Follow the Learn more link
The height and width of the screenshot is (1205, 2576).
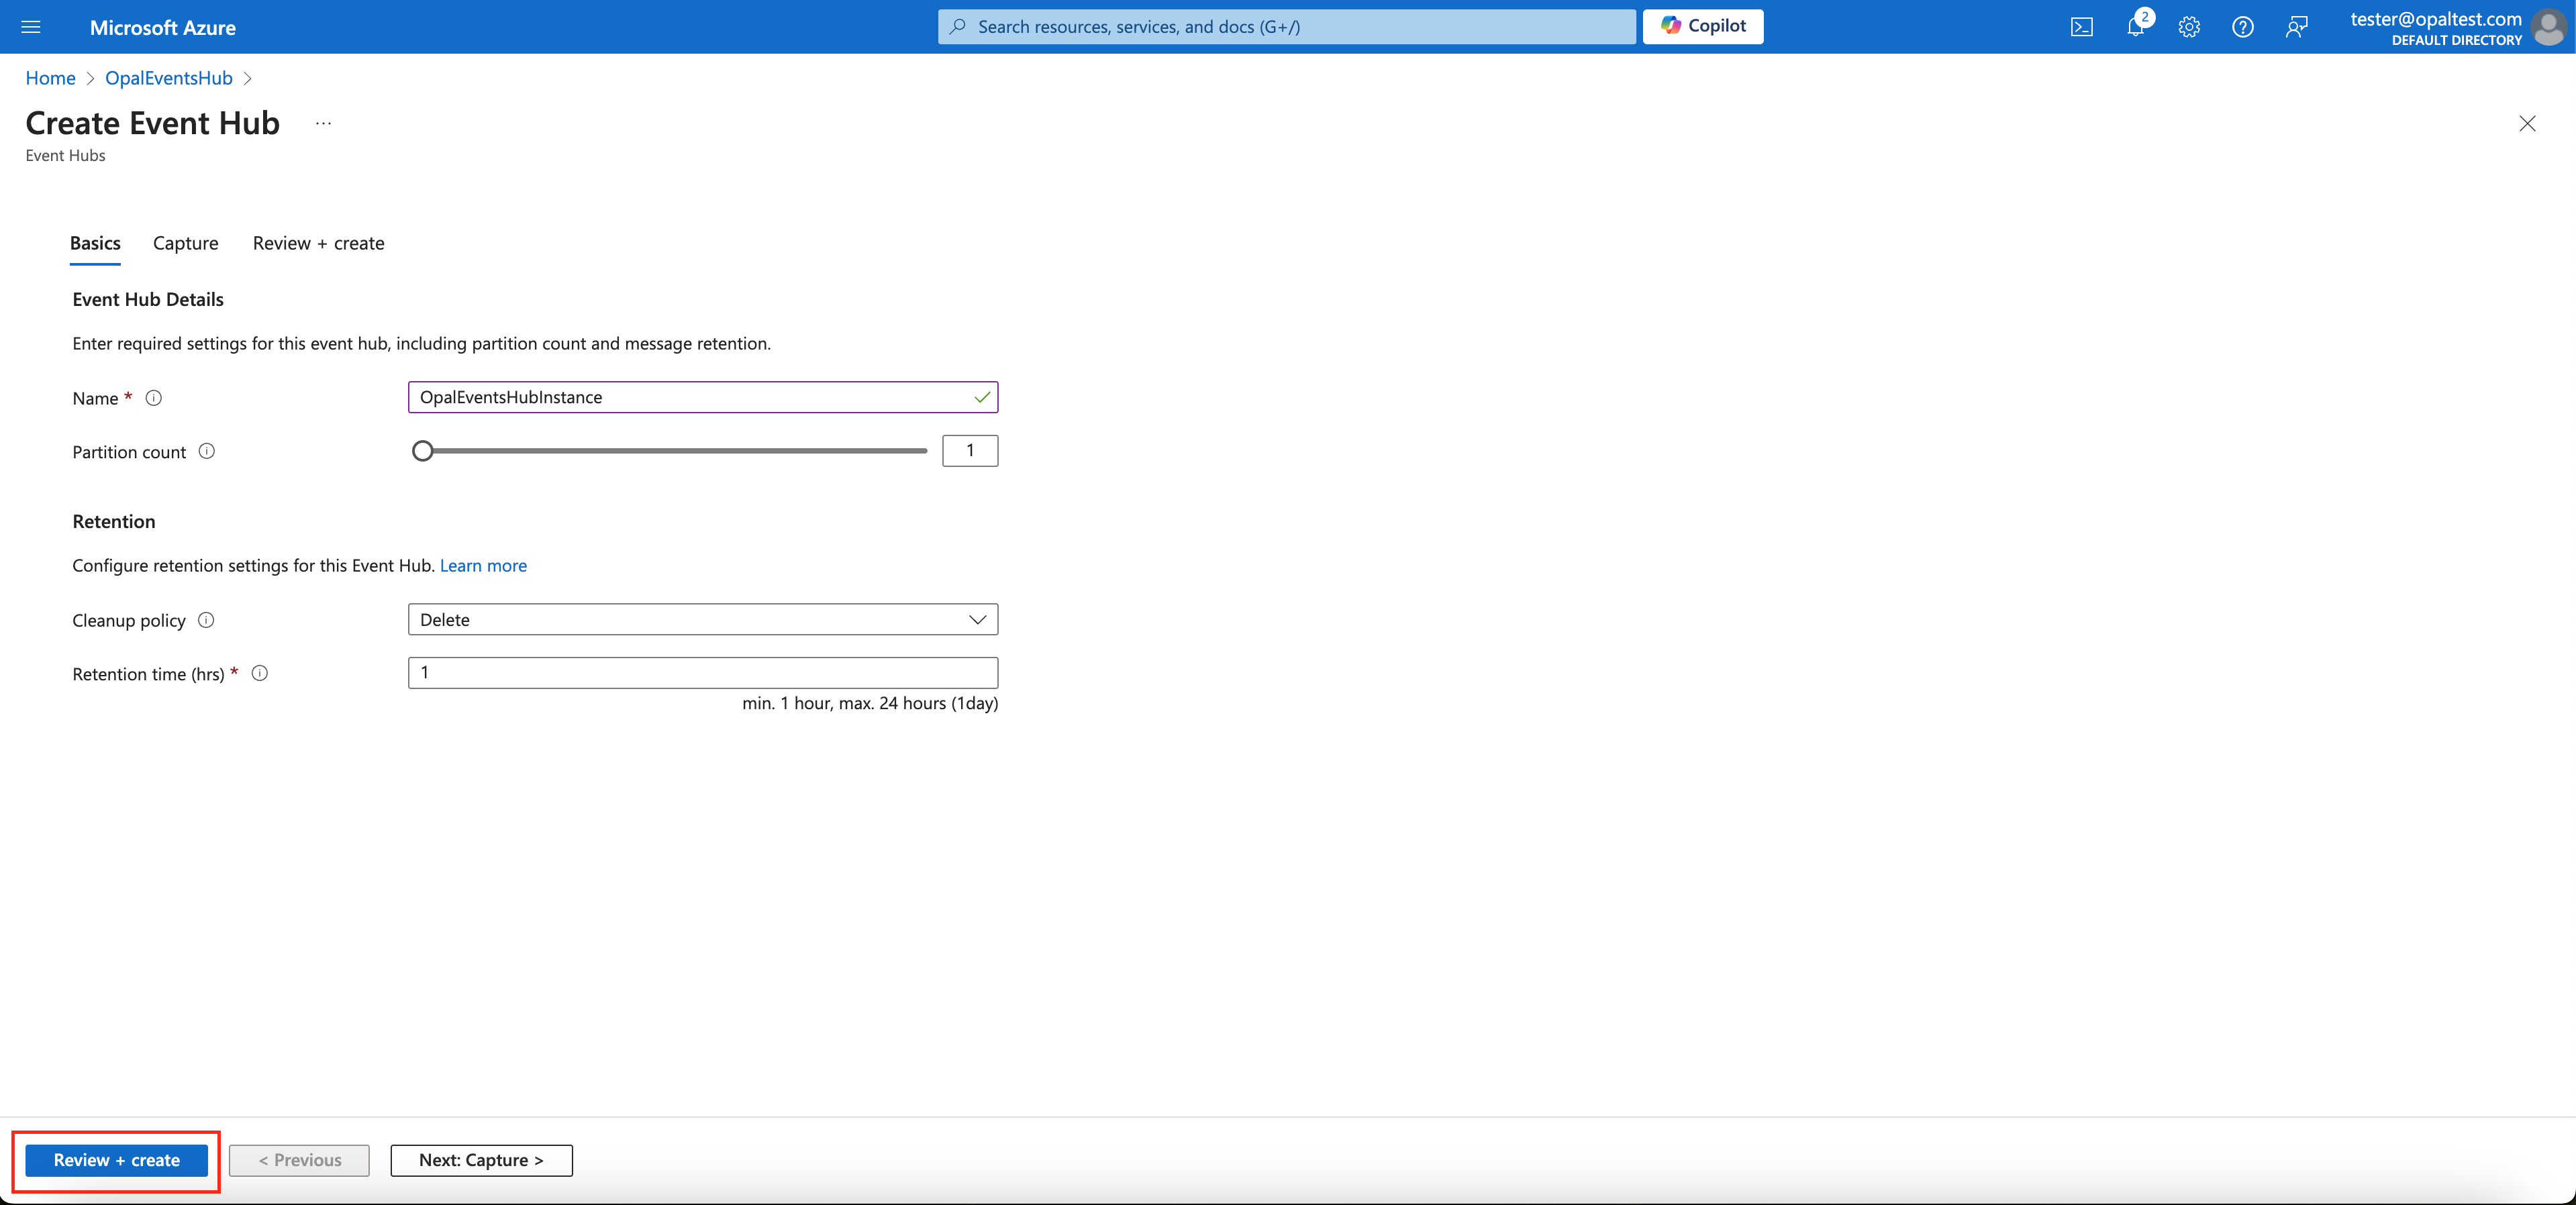coord(483,565)
